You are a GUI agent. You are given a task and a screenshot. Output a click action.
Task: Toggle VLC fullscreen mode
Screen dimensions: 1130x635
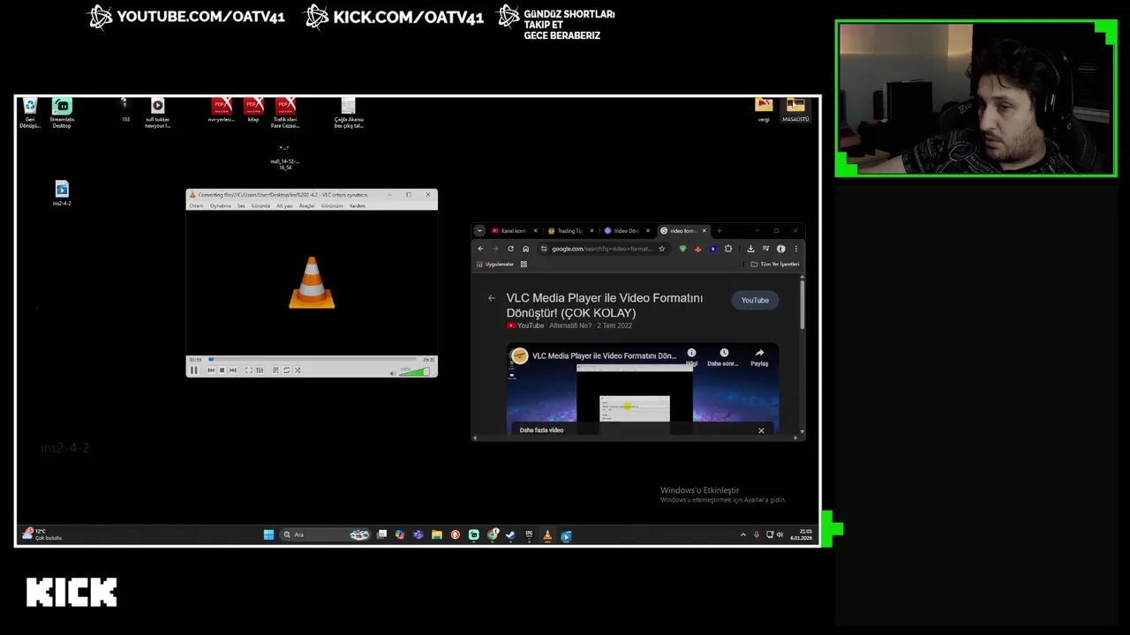248,370
